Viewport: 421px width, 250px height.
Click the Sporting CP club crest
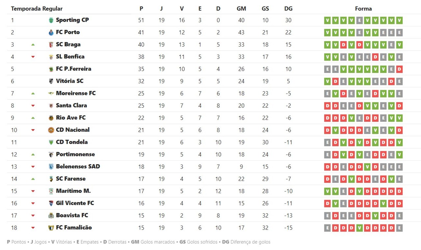click(x=51, y=20)
